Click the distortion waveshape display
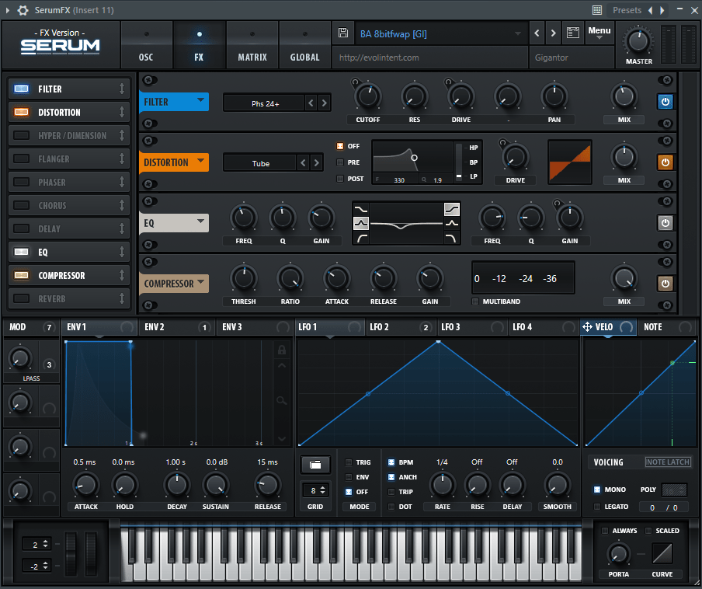The width and height of the screenshot is (702, 589). pyautogui.click(x=570, y=162)
